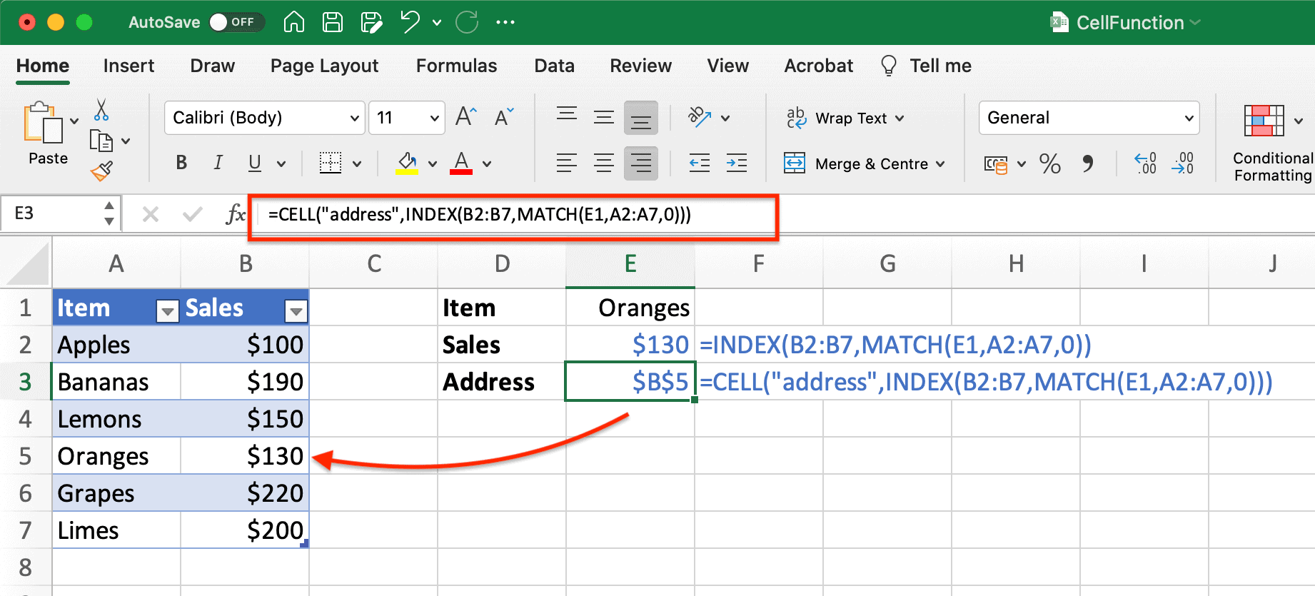Increase indent
Screen dimensions: 1315x596
pyautogui.click(x=737, y=163)
